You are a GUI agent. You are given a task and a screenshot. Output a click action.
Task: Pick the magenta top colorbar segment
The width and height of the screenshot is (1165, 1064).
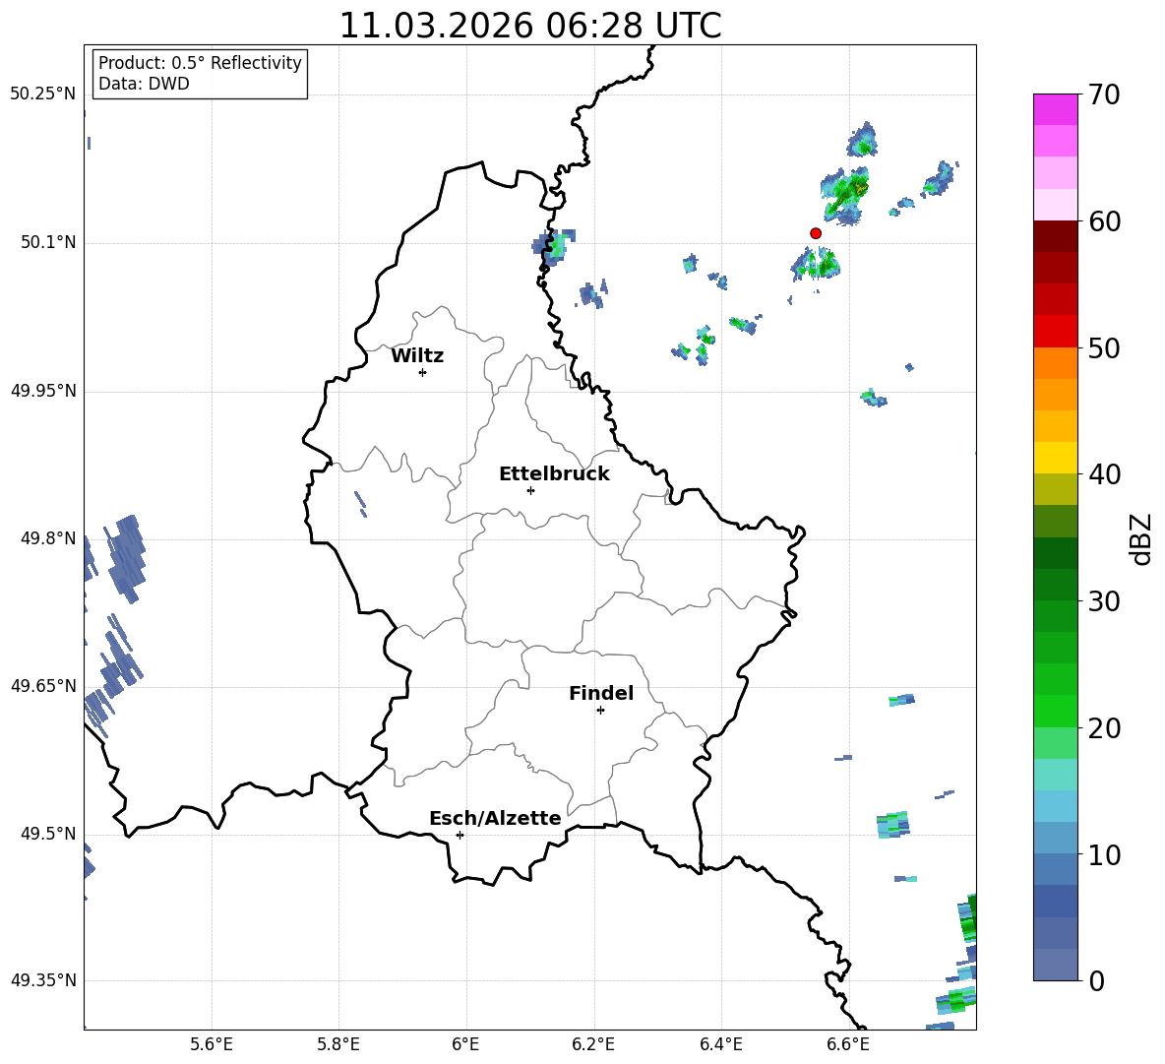point(1055,109)
